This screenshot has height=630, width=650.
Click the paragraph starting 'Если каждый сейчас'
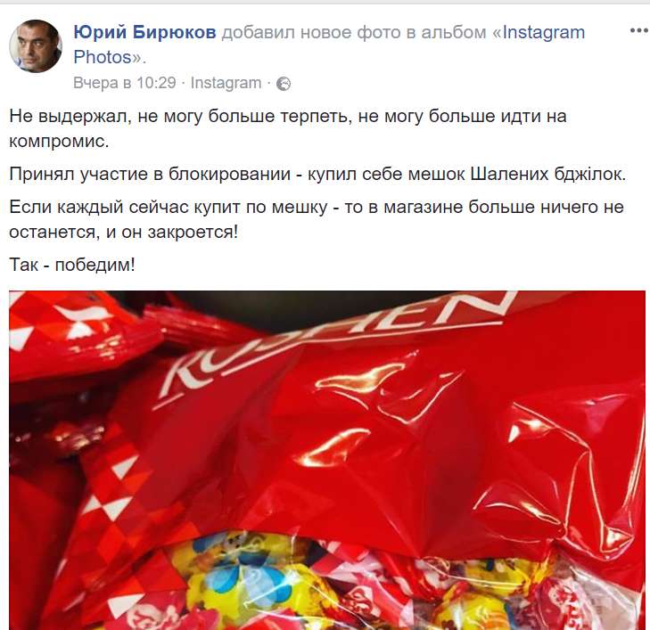coord(317,219)
